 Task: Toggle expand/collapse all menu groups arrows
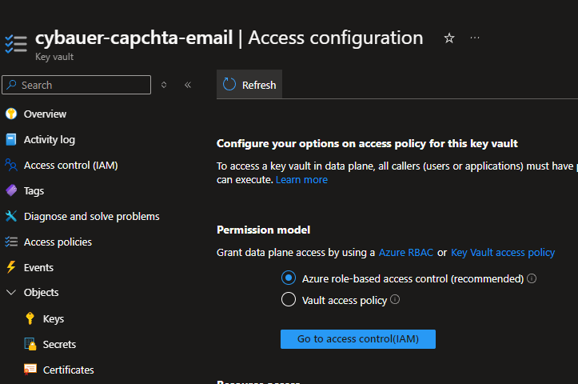164,85
